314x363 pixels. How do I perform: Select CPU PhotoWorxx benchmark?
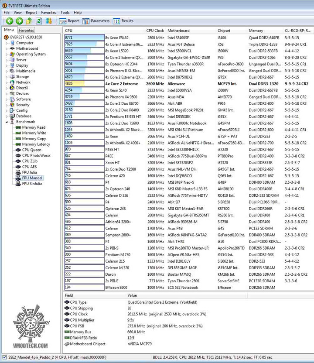click(36, 155)
